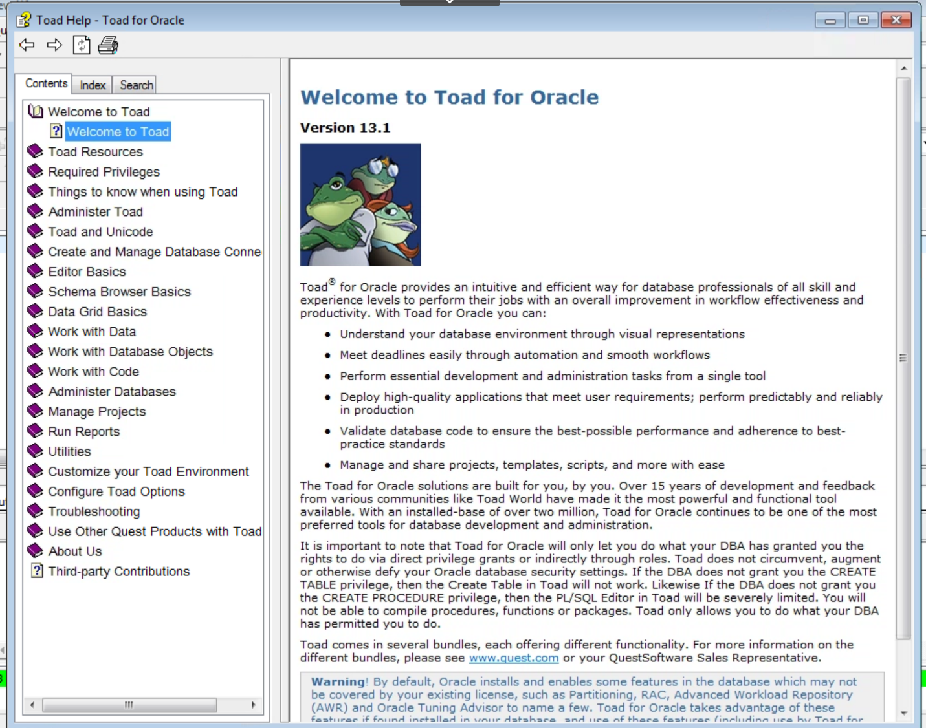The width and height of the screenshot is (926, 728).
Task: Click scroll-down arrow of content pane
Action: 903,713
